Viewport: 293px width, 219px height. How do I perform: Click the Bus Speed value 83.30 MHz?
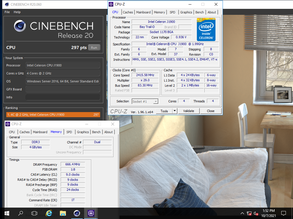tap(145, 85)
